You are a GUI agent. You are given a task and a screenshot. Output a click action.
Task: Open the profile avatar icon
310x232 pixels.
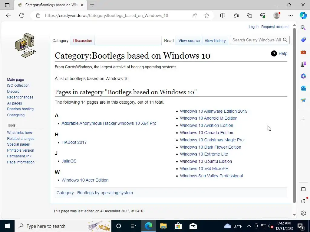point(277,15)
